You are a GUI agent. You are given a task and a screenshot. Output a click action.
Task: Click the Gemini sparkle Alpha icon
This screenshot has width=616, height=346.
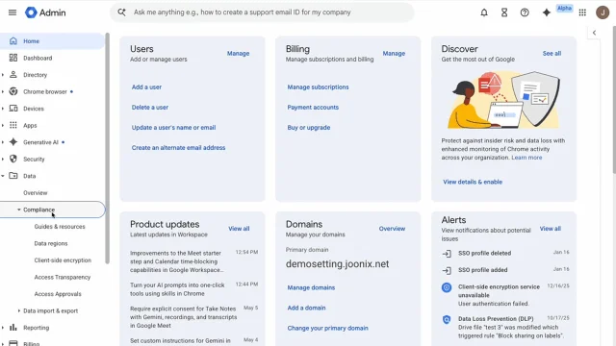tap(547, 12)
